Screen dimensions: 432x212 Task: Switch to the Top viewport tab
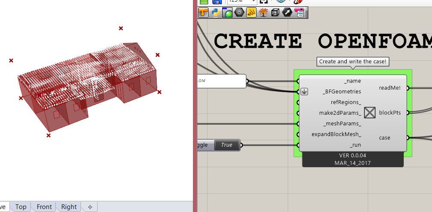pos(21,207)
